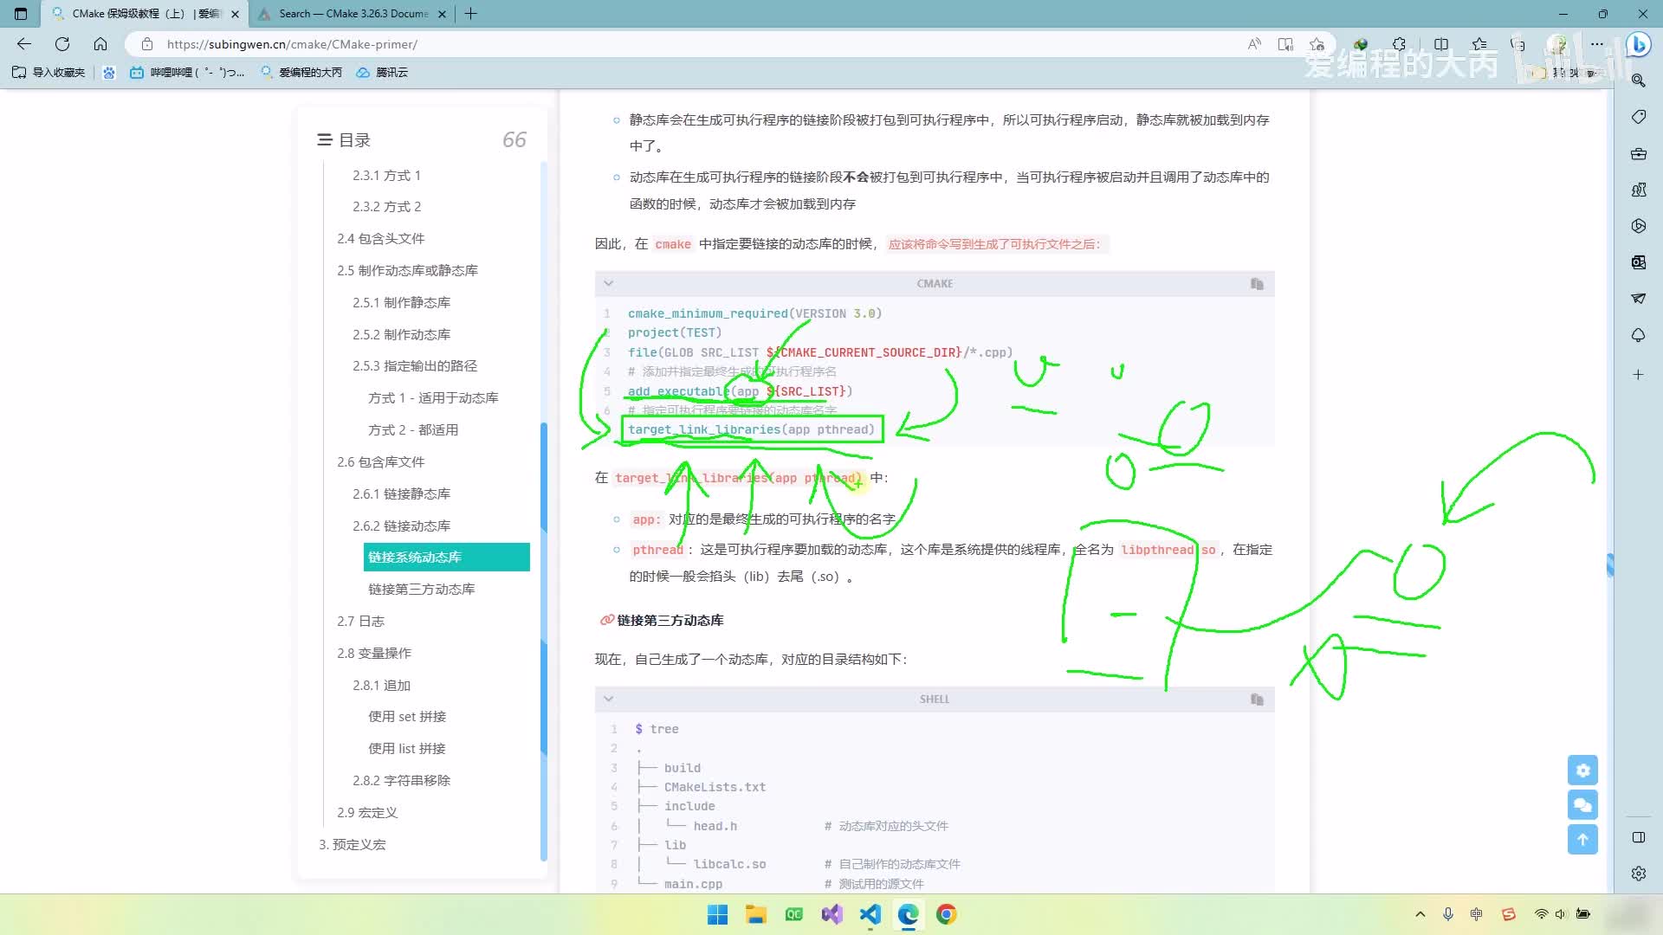Click the refresh/reload page icon
Screen dimensions: 1663x935
click(x=61, y=43)
